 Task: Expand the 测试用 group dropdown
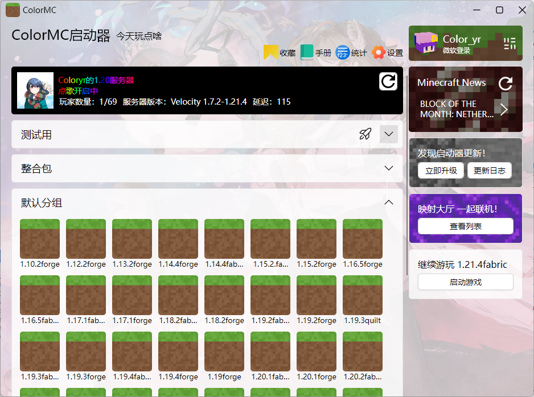[x=389, y=135]
